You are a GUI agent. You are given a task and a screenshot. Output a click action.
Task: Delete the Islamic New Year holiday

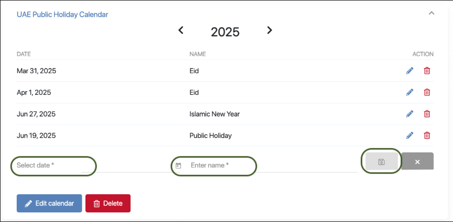[x=427, y=114]
